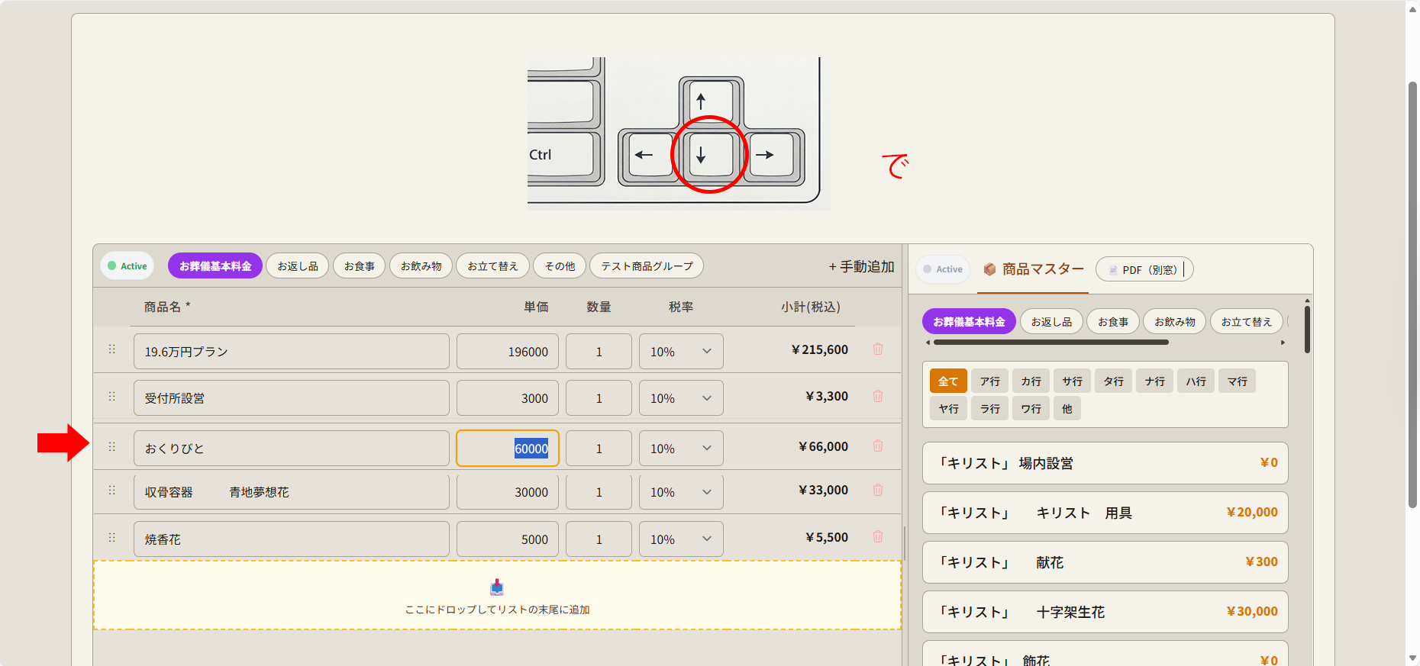Select the マ行 kana filter

[x=1238, y=381]
